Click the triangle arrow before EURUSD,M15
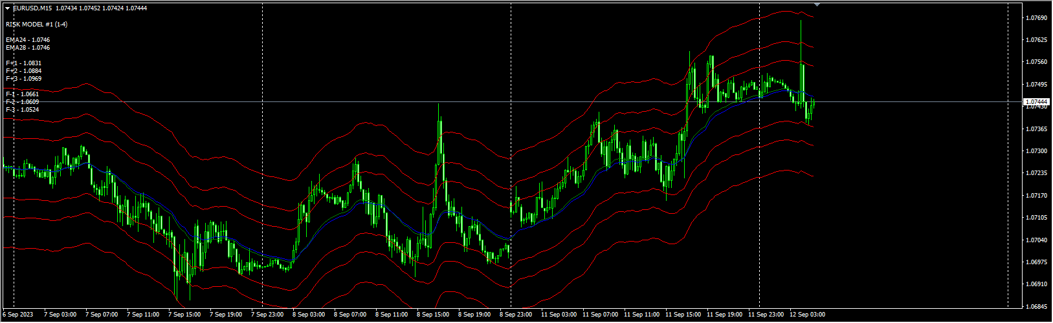Viewport: 1053px width, 323px height. click(7, 8)
